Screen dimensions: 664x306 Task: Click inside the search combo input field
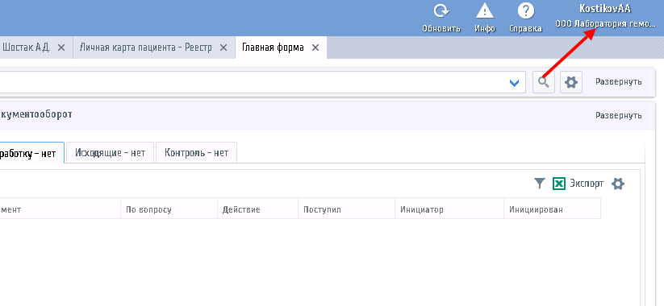(x=254, y=82)
